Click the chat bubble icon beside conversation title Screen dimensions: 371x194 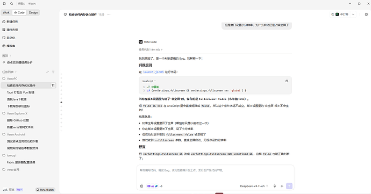tap(65, 15)
